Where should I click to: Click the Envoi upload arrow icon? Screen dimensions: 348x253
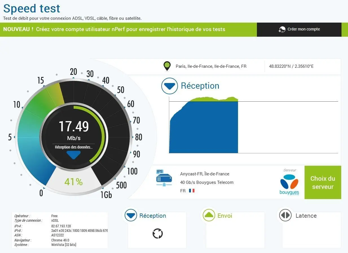click(209, 216)
